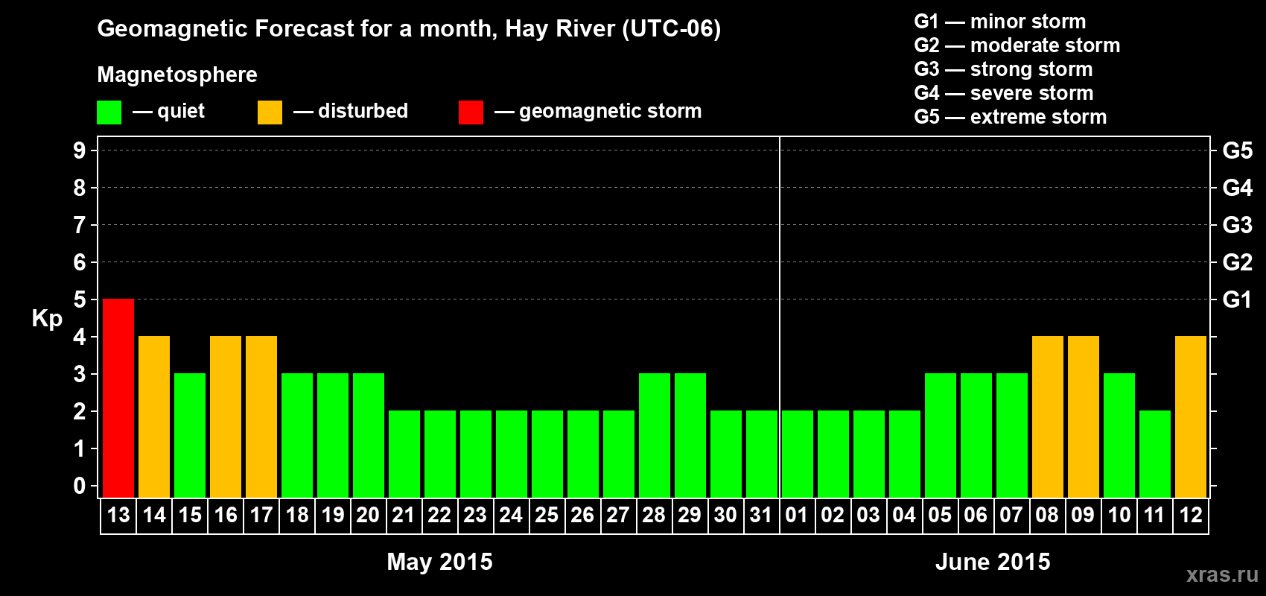This screenshot has height=596, width=1266.
Task: Click the date label 10 on axis
Action: [1119, 516]
